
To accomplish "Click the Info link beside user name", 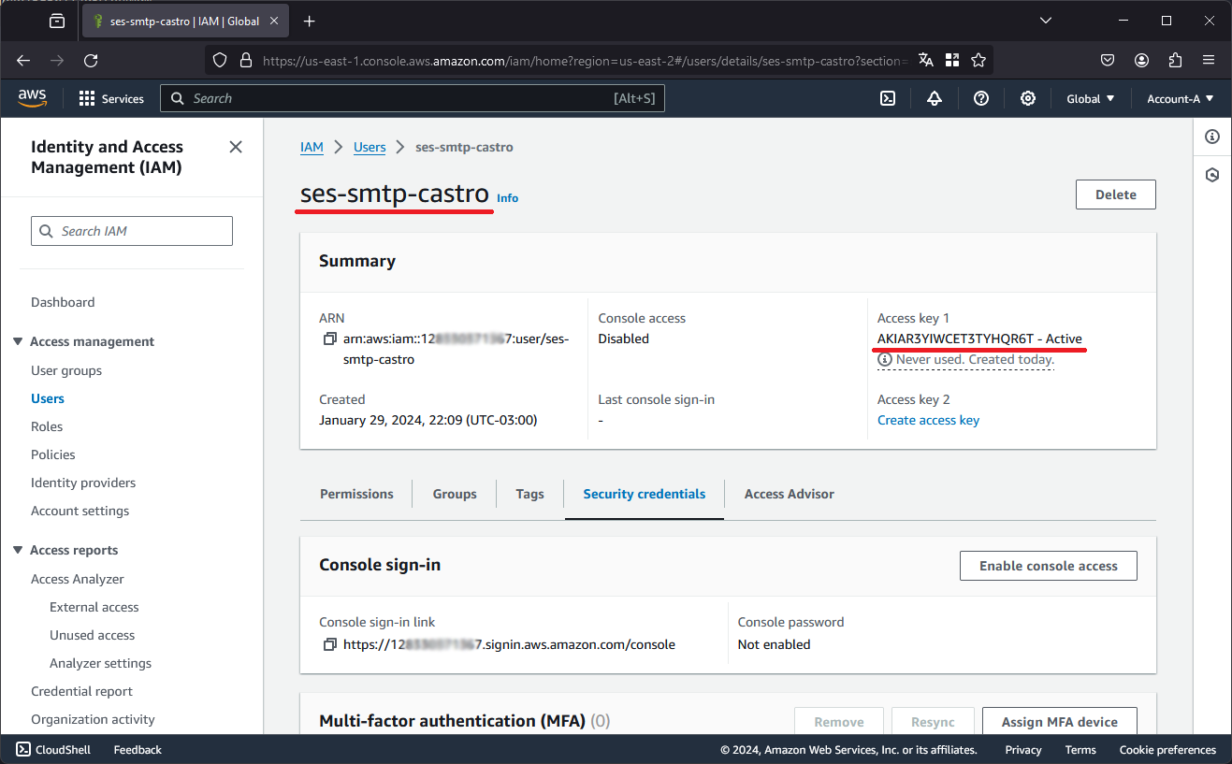I will (x=507, y=198).
